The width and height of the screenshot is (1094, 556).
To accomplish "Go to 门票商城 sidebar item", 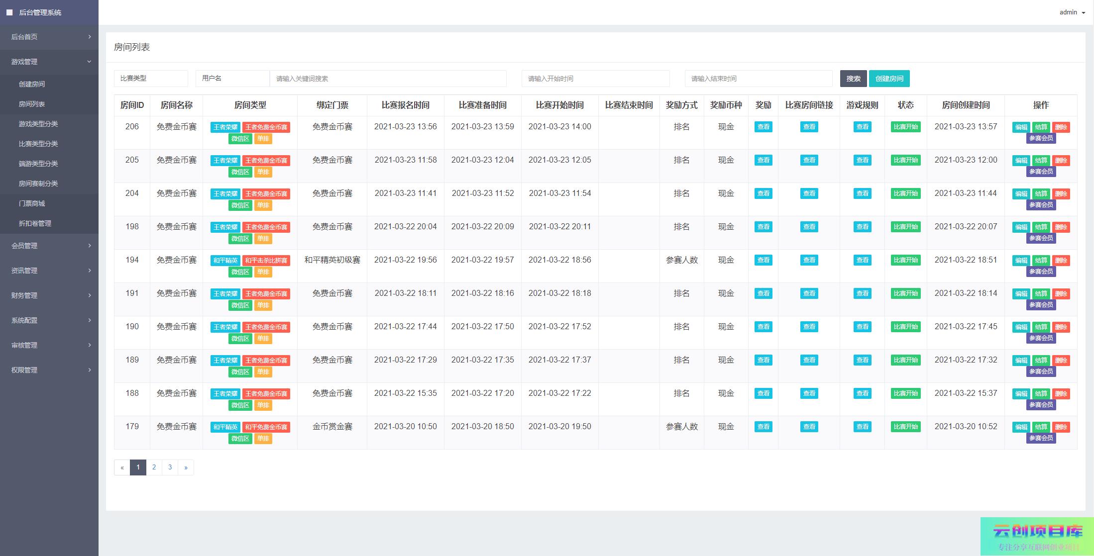I will click(x=32, y=203).
